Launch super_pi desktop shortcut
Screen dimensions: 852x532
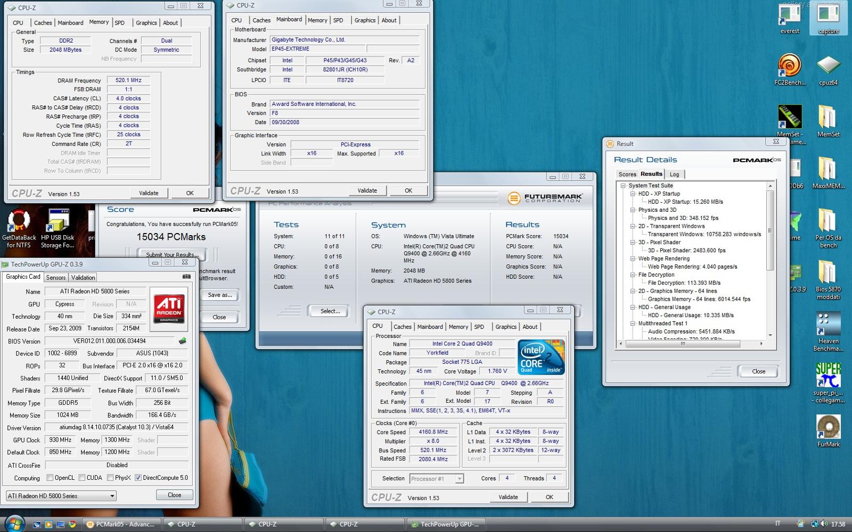click(828, 383)
